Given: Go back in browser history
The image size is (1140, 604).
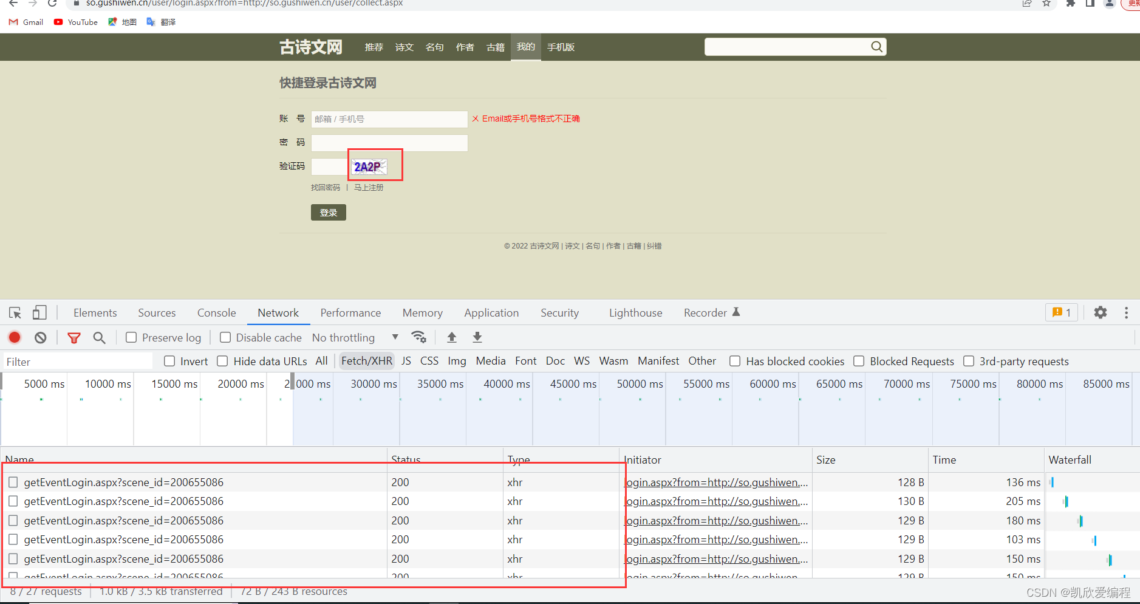Looking at the screenshot, I should tap(13, 3).
